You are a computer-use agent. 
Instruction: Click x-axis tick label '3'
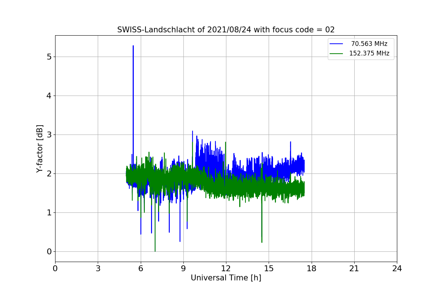(98, 269)
